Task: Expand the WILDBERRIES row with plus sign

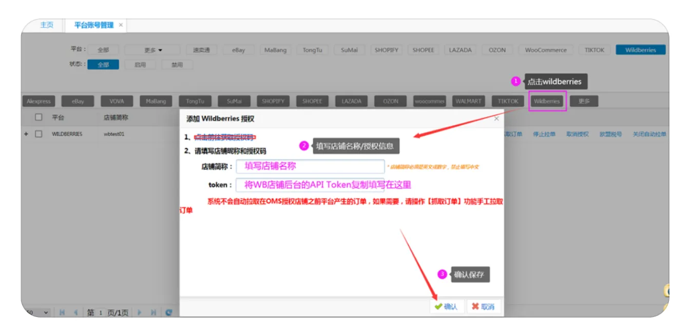Action: pos(26,134)
